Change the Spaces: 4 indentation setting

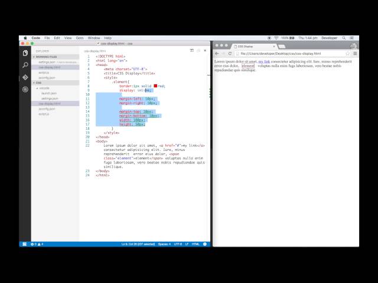click(x=164, y=244)
